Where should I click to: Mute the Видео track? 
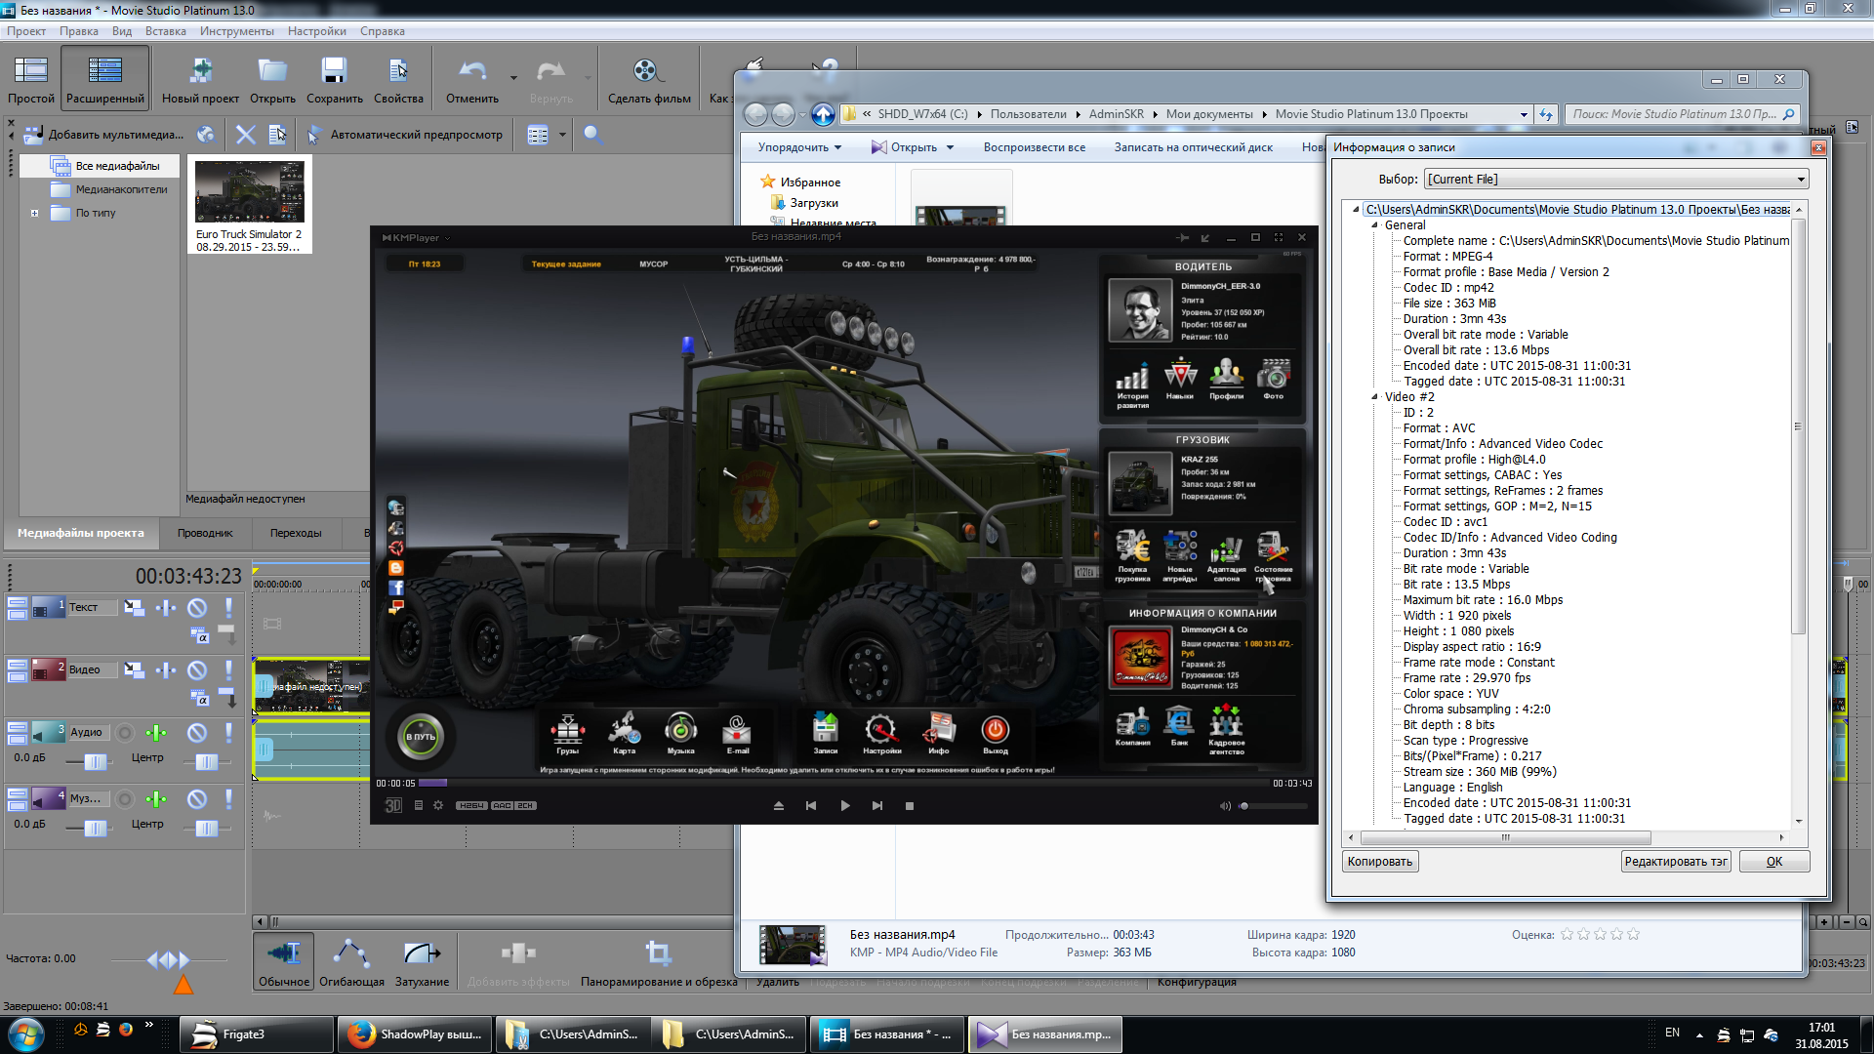click(x=197, y=670)
